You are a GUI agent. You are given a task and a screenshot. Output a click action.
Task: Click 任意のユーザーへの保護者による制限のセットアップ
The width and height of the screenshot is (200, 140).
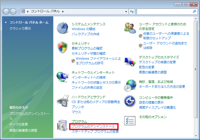pos(166,36)
